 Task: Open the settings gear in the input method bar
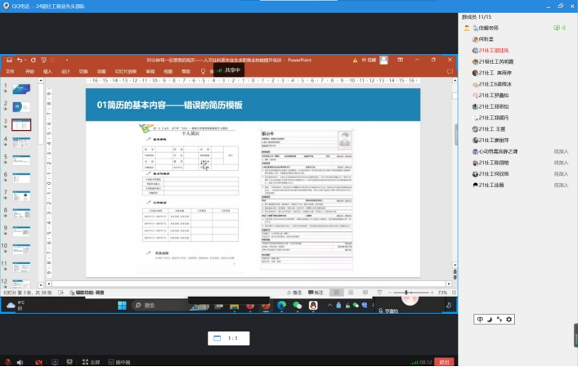(x=509, y=319)
